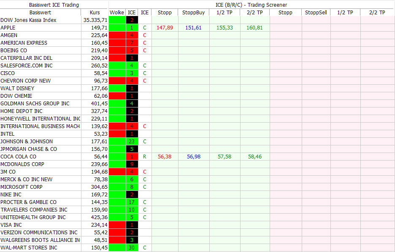This screenshot has height=252, width=395.
Task: Click Coca Cola's Stopp value 56,38
Action: click(x=165, y=157)
